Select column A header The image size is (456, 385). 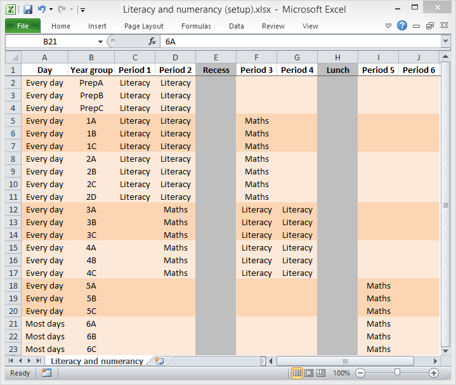[x=44, y=57]
